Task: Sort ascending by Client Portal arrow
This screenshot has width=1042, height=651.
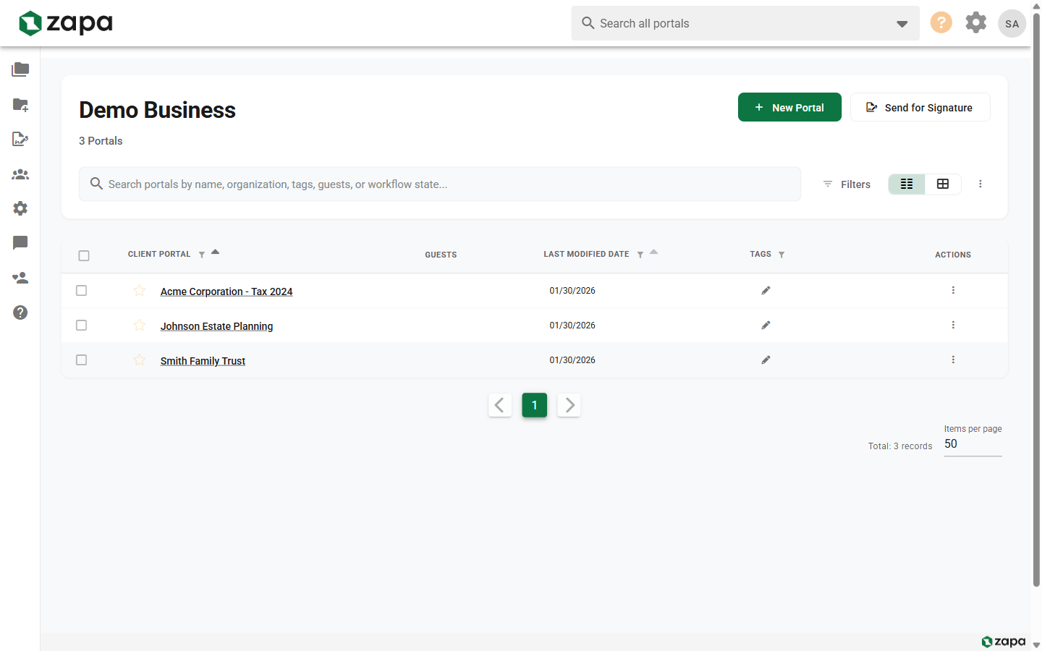Action: 215,252
